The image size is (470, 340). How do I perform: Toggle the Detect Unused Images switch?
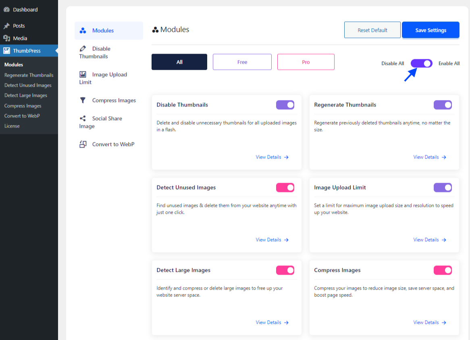(x=285, y=188)
